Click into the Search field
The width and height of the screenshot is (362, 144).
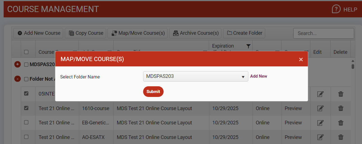(323, 33)
